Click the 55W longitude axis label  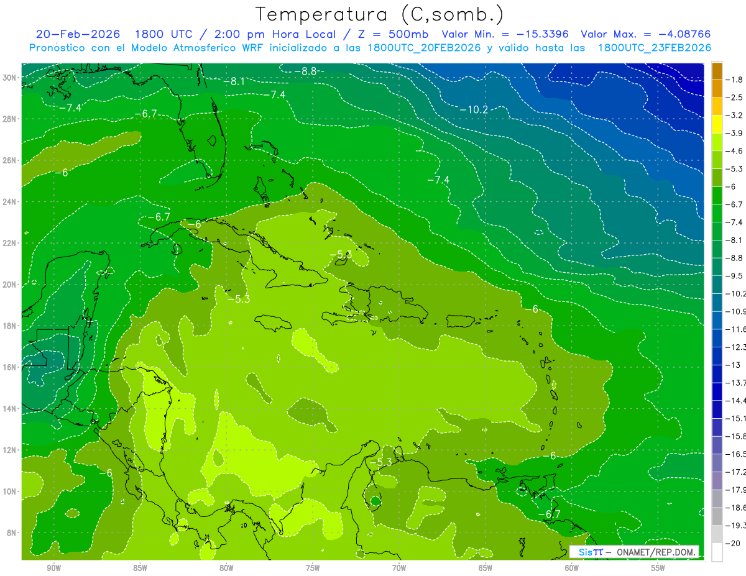[658, 568]
